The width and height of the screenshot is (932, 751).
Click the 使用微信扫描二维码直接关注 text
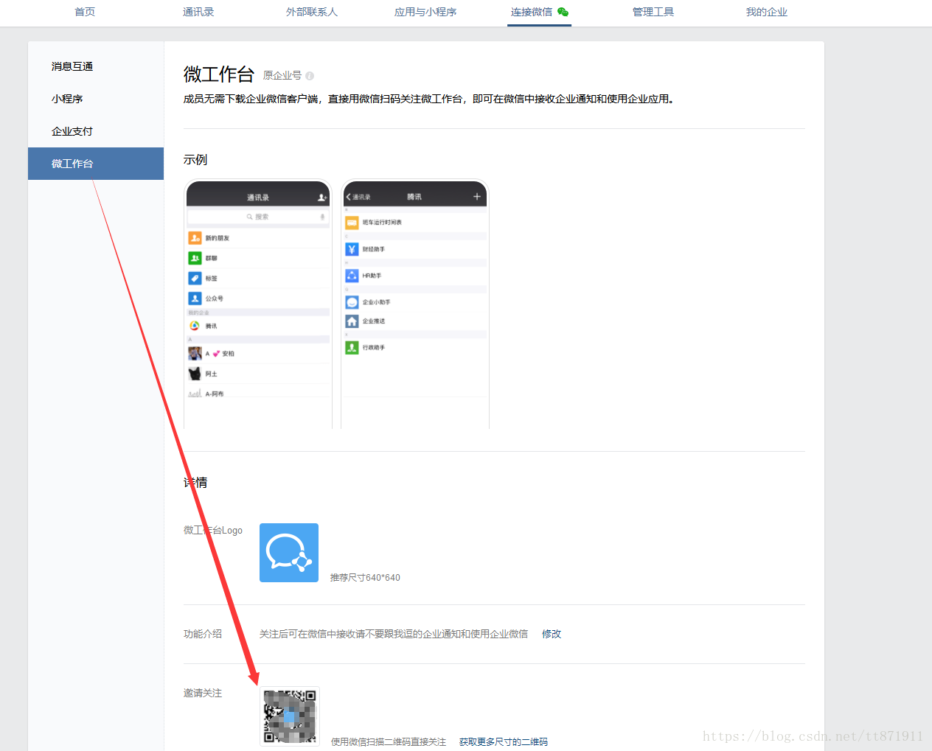pyautogui.click(x=389, y=741)
